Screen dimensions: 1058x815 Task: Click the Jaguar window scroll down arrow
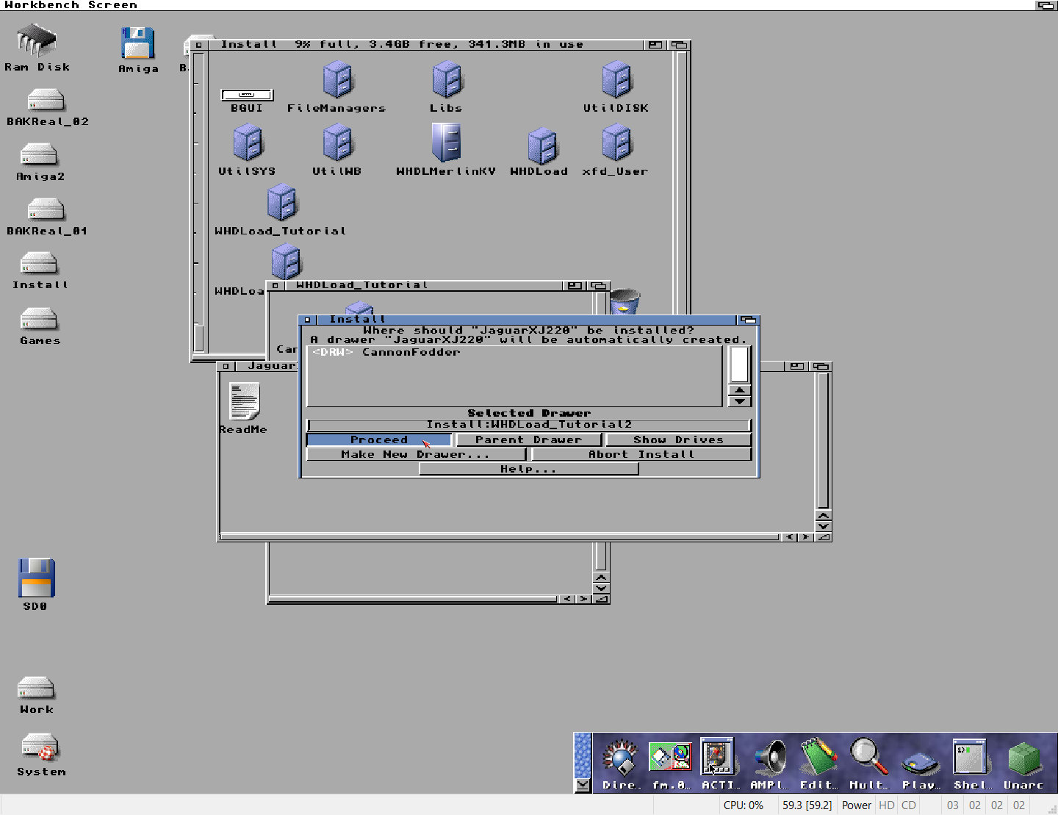pyautogui.click(x=824, y=526)
